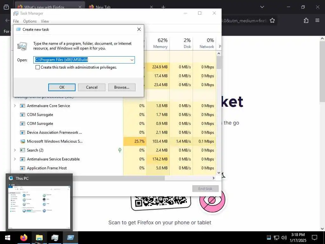This screenshot has height=244, width=325.
Task: Click the Microsoft Windows Malicious S... icon
Action: tap(23, 141)
